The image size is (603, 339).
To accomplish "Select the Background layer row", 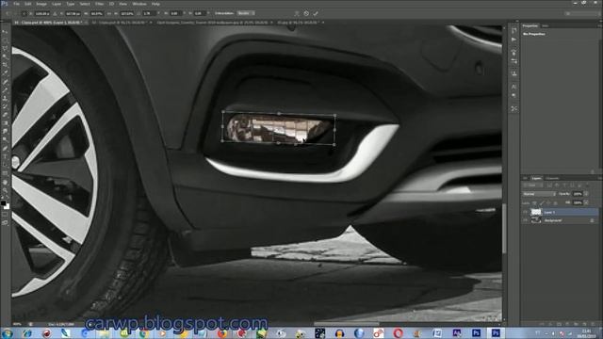I will (560, 220).
